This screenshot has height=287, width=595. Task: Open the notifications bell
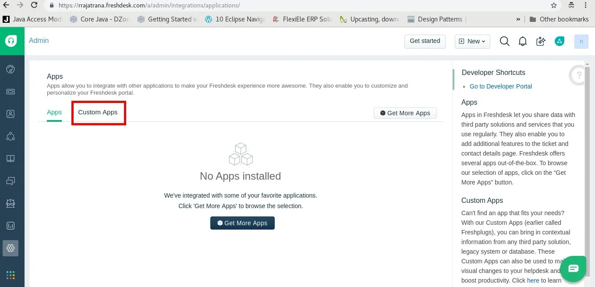pyautogui.click(x=523, y=41)
